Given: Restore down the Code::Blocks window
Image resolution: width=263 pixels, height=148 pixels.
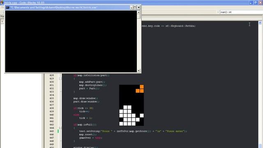Looking at the screenshot, I should 256,3.
